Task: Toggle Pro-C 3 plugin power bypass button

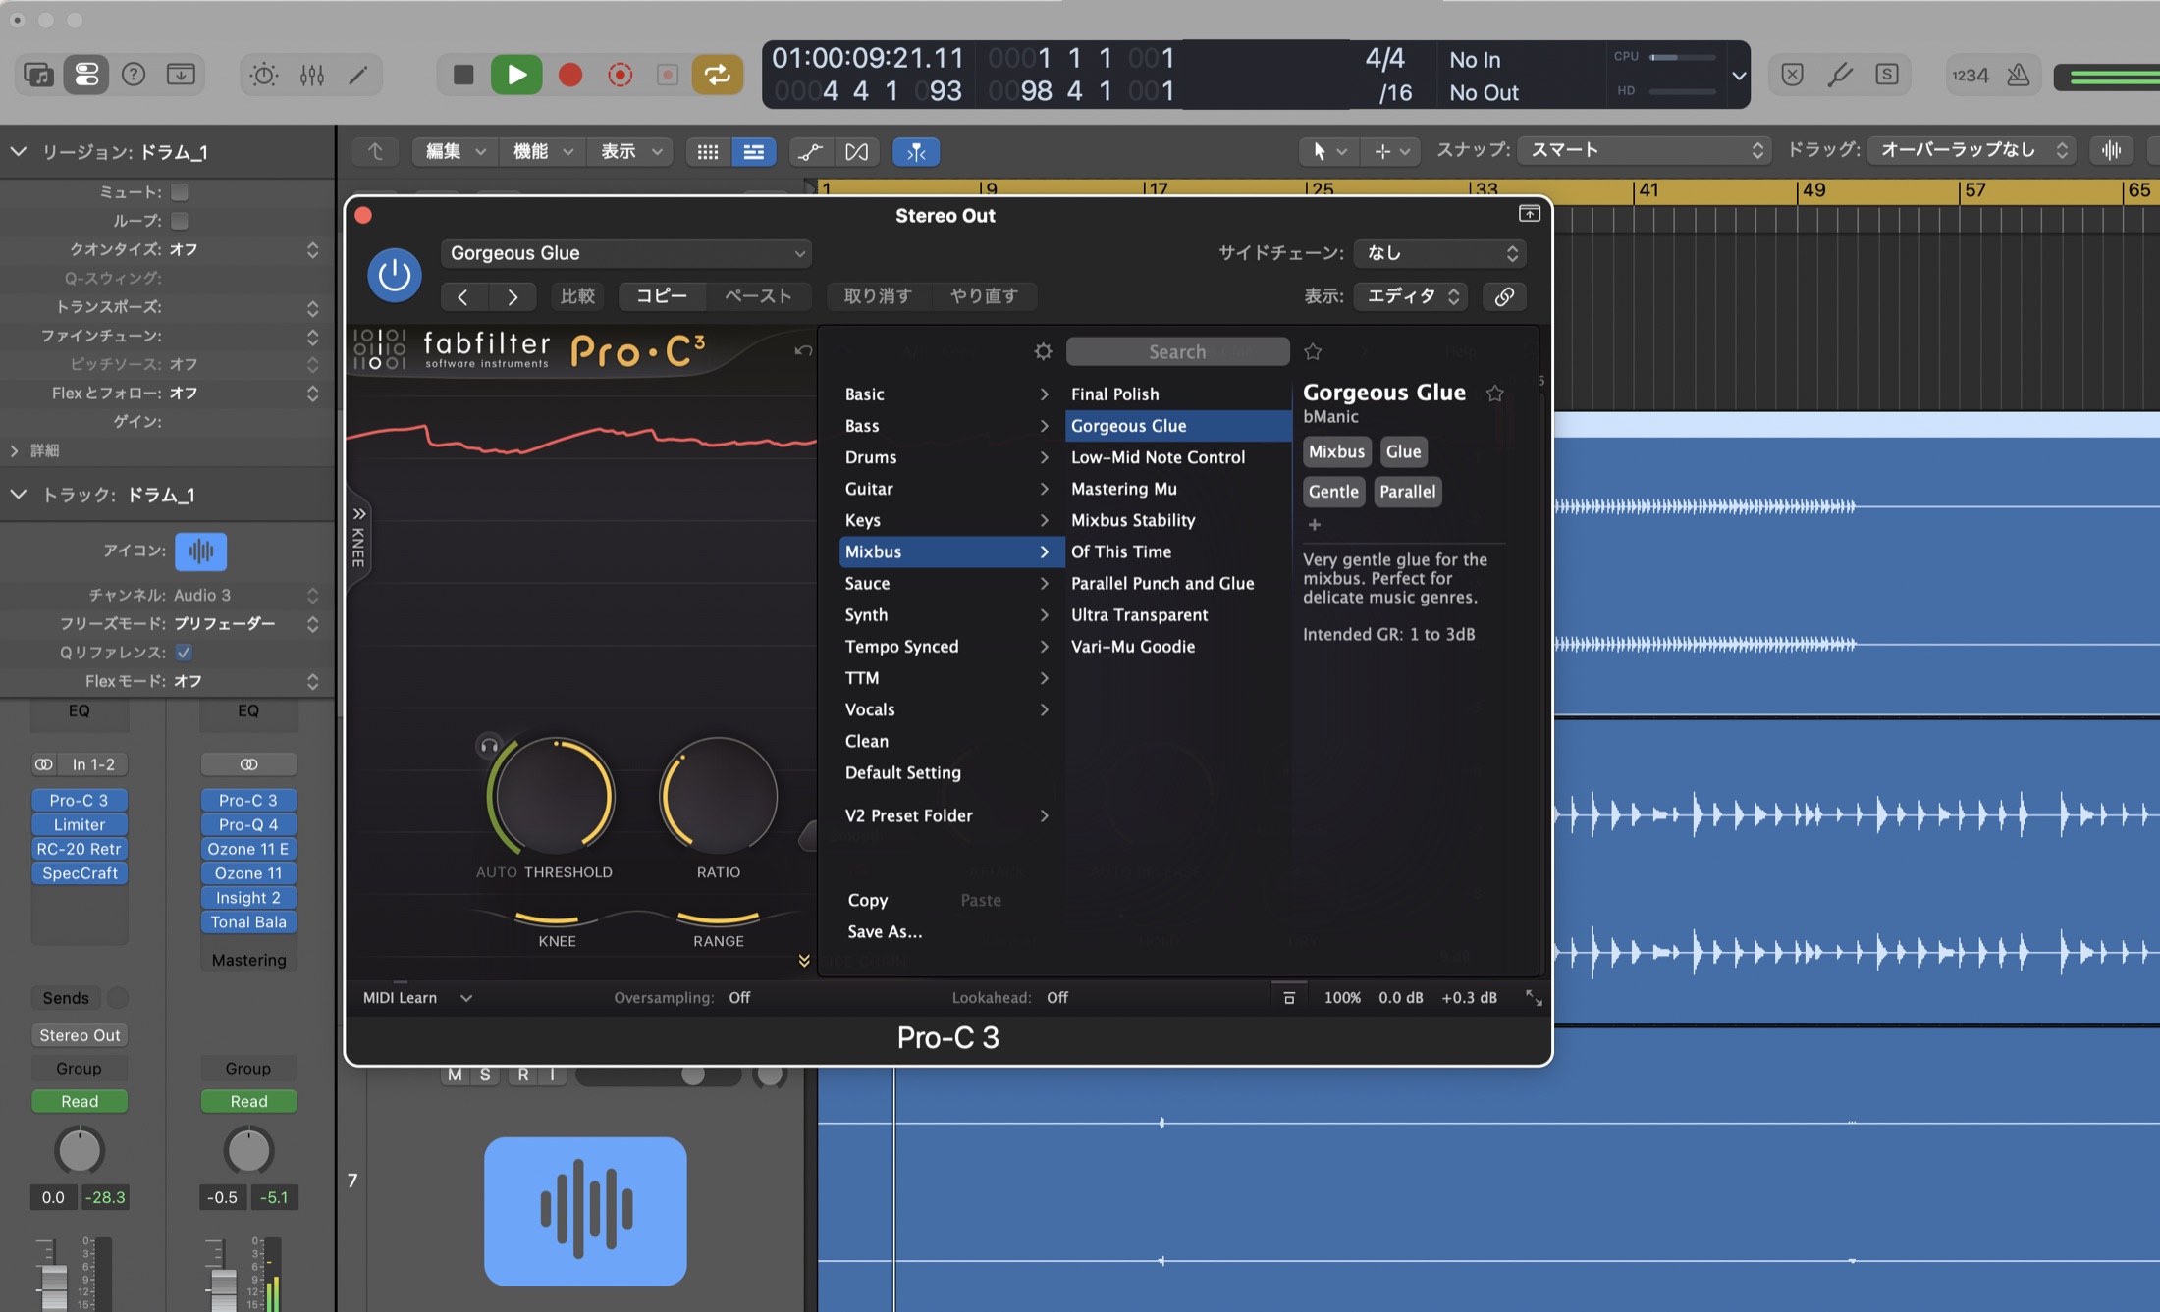Action: coord(395,274)
